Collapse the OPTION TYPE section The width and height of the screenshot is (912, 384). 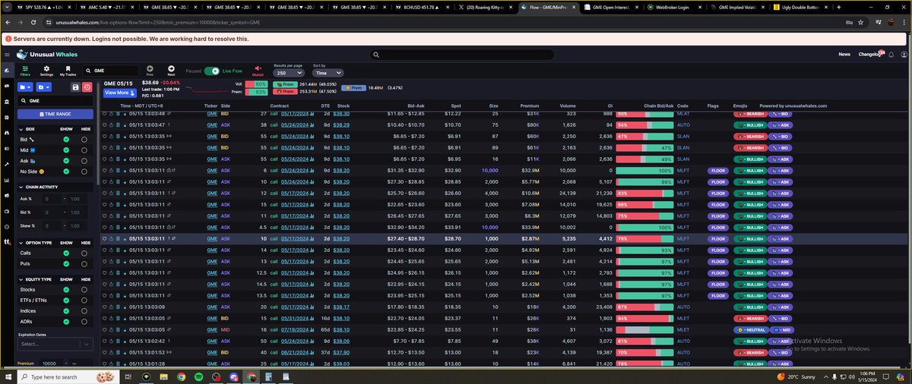pos(21,242)
